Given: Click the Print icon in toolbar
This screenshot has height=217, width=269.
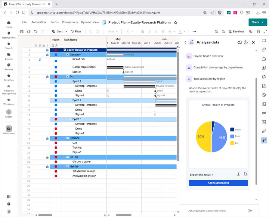Looking at the screenshot, I should 29,32.
